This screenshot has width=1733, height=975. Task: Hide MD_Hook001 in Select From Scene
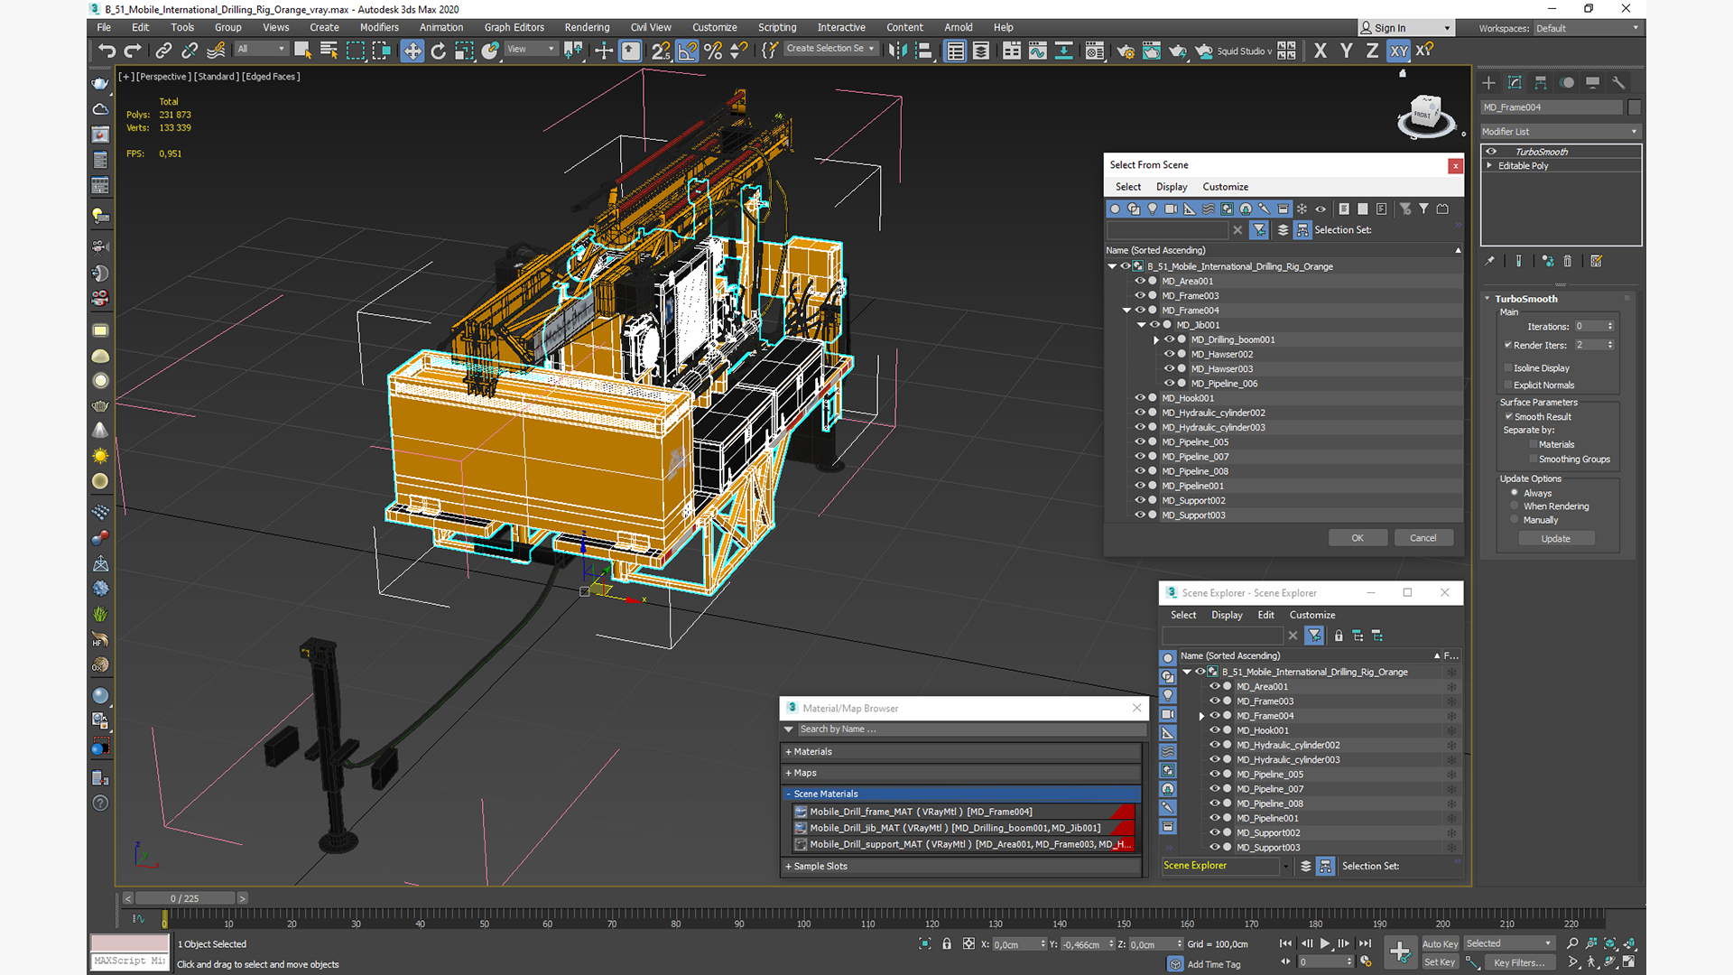[1140, 397]
